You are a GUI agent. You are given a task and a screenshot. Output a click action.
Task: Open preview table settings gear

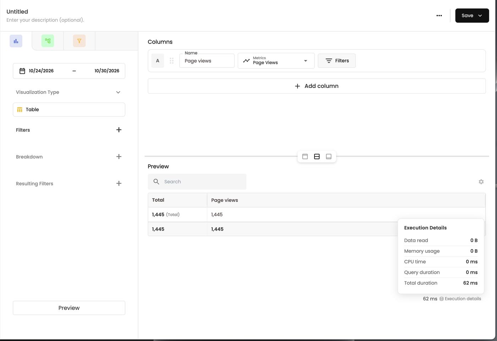point(481,182)
